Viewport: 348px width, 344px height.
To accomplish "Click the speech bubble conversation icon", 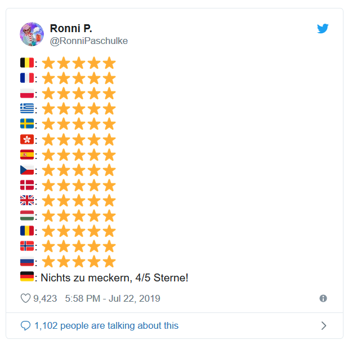I will (25, 325).
